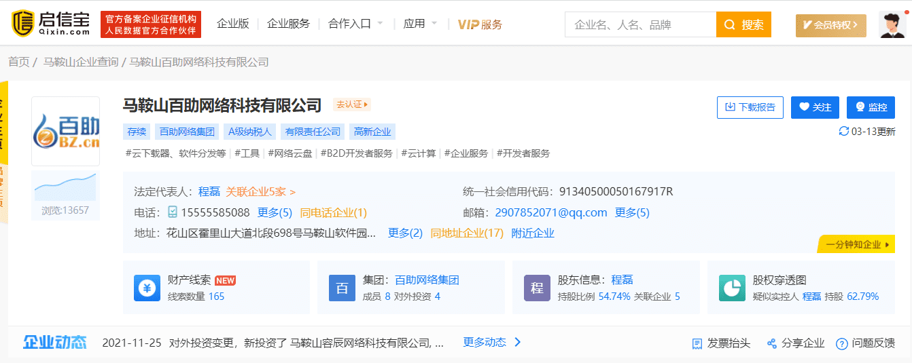
Task: Click the 下载报告 button
Action: point(750,107)
